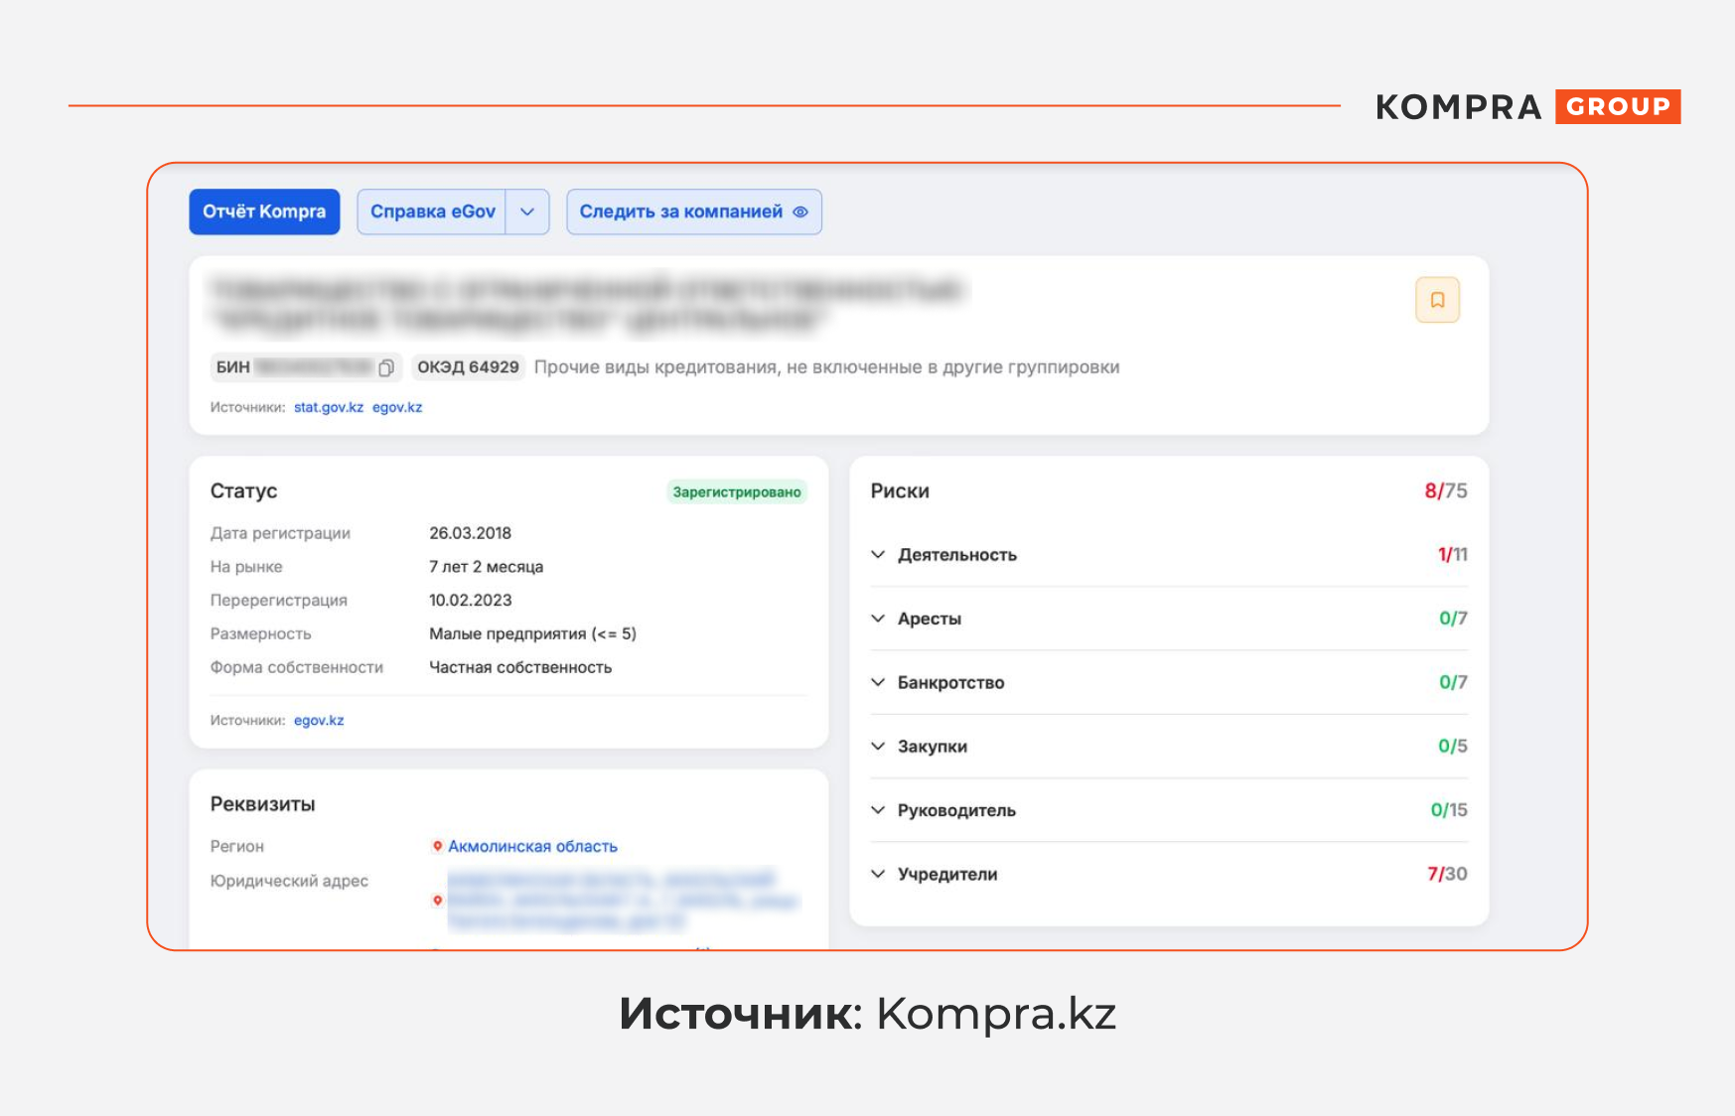Click the Руководитель score 0/15
The width and height of the screenshot is (1735, 1116).
click(1449, 810)
